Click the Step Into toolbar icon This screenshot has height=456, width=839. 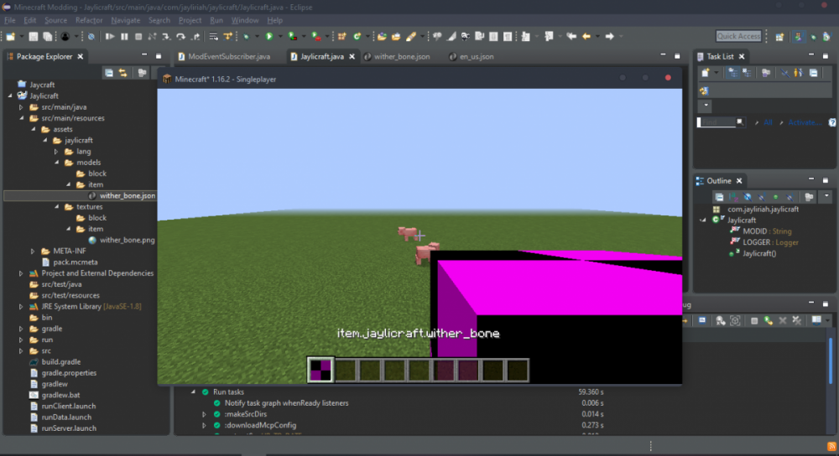[166, 36]
